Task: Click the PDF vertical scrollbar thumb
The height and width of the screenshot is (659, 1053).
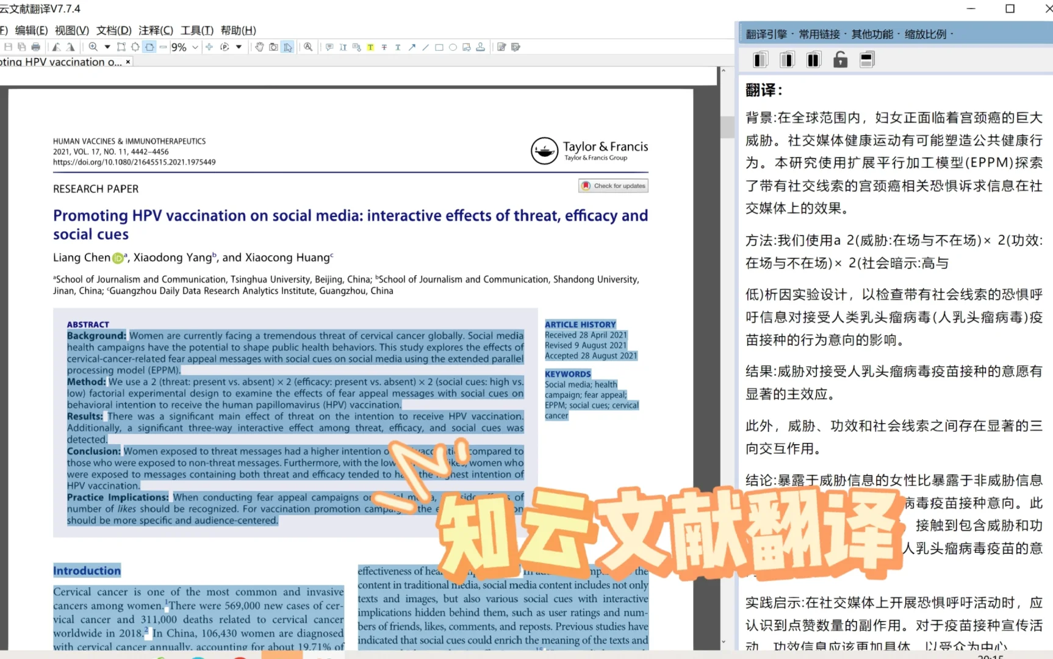Action: pyautogui.click(x=727, y=127)
